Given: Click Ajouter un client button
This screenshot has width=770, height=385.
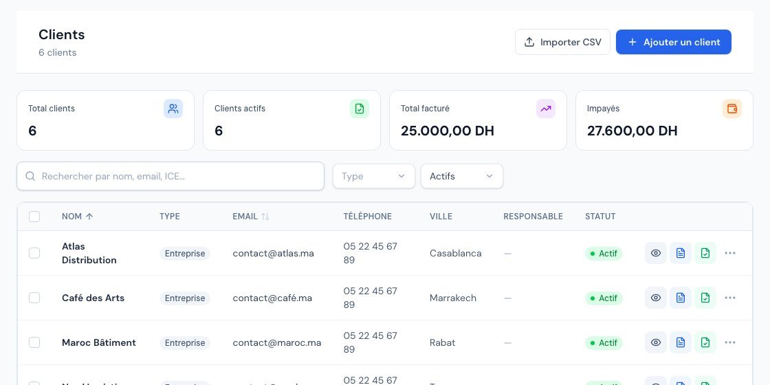Looking at the screenshot, I should (x=673, y=42).
